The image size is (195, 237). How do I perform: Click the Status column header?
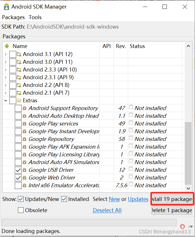155,46
